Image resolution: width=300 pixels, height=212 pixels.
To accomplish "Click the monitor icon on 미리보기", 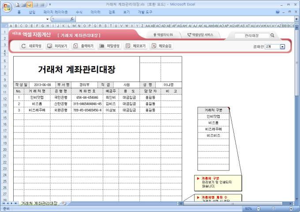I will 49,46.
